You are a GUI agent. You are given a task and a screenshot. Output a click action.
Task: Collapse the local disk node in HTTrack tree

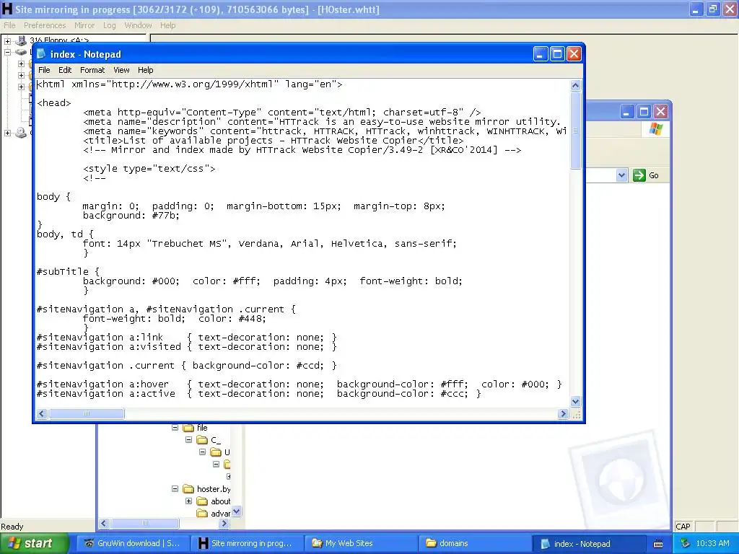click(x=7, y=52)
